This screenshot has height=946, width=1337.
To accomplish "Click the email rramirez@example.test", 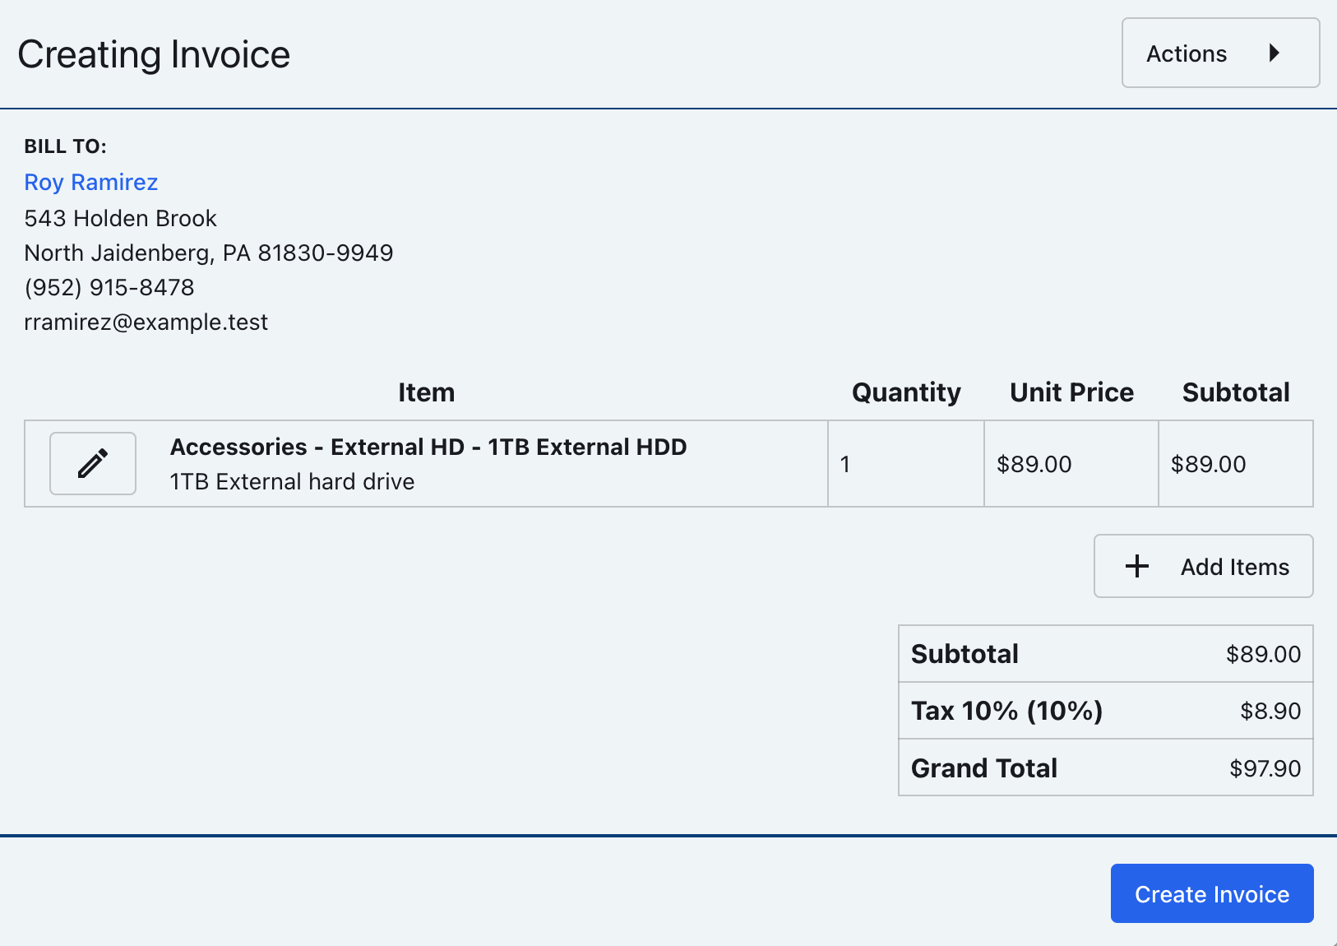I will pos(146,322).
